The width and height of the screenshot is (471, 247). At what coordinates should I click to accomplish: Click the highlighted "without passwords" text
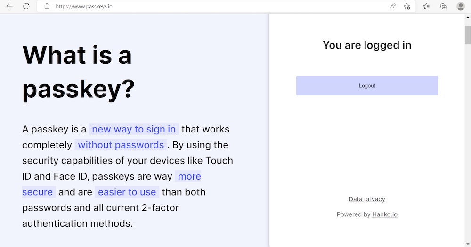pyautogui.click(x=121, y=145)
